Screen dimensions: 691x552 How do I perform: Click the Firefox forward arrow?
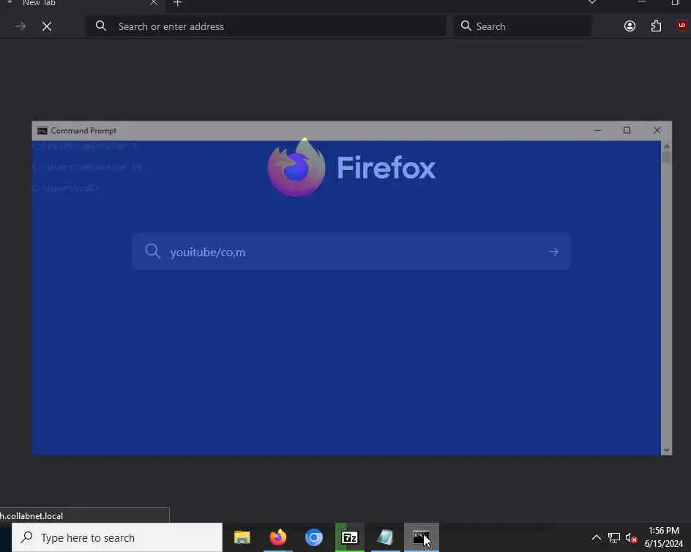[x=20, y=26]
